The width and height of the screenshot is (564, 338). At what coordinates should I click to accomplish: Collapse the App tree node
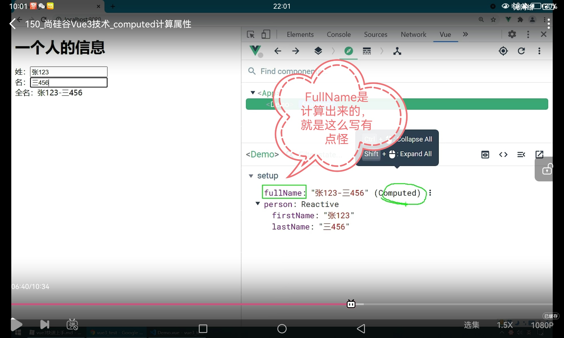click(253, 93)
